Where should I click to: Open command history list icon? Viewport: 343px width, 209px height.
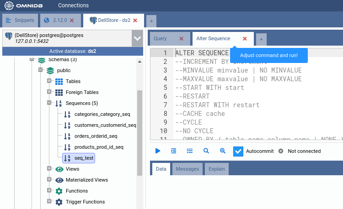tap(190, 151)
